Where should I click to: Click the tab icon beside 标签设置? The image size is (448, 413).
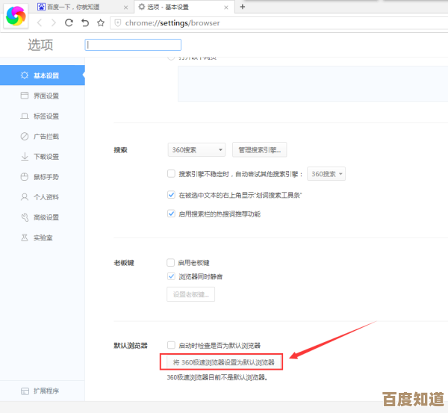coord(25,116)
